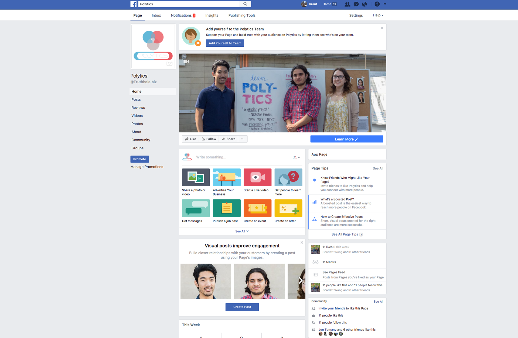Viewport: 518px width, 338px height.
Task: Open the Messenger icon in top bar
Action: pyautogui.click(x=356, y=4)
